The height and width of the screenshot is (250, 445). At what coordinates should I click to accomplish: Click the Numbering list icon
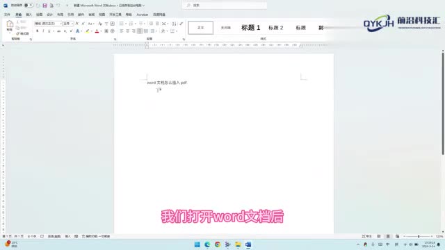[x=131, y=24]
